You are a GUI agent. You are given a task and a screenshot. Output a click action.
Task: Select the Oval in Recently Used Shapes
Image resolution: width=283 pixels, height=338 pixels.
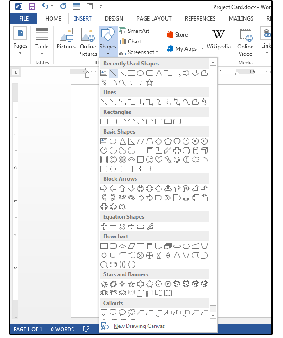point(141,73)
